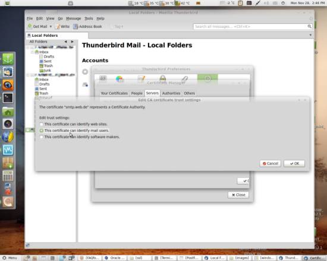Launch the orange eye-globe app in dock
The width and height of the screenshot is (327, 261).
tap(8, 85)
